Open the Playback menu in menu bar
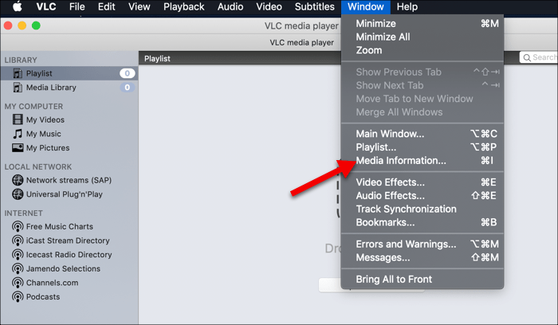Viewport: 558px width, 325px height. (x=183, y=7)
